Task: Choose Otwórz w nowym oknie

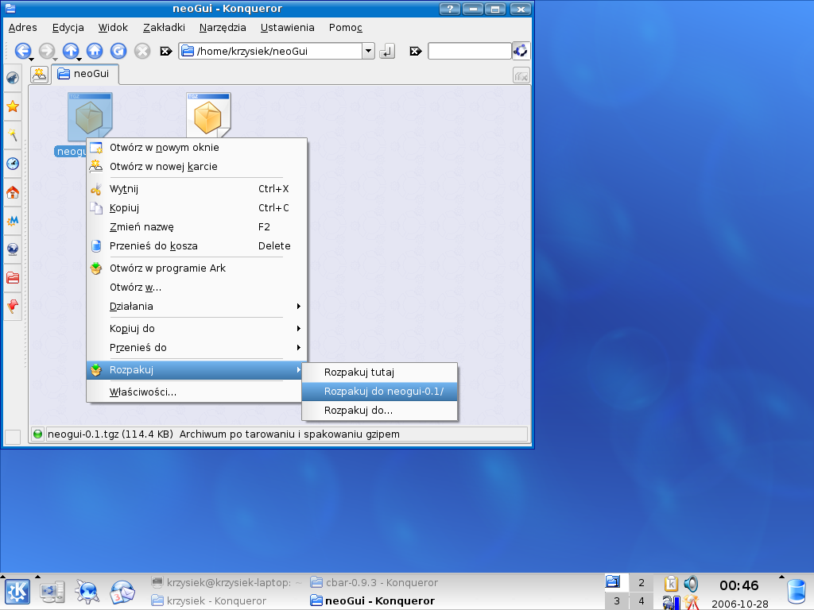Action: coord(197,147)
